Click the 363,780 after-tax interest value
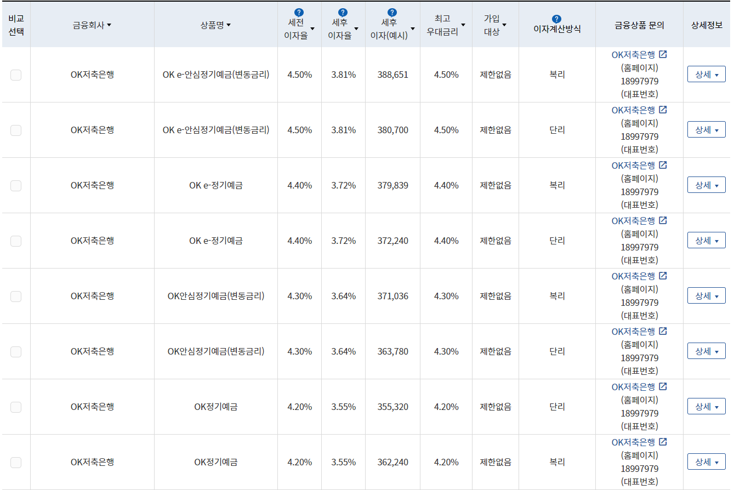This screenshot has width=734, height=490. (x=392, y=352)
